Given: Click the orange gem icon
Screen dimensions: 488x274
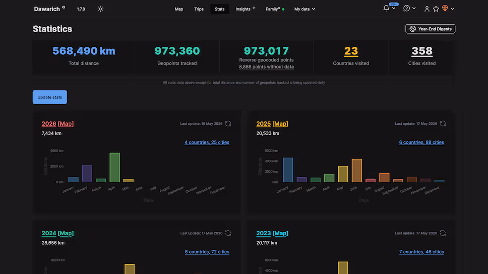Looking at the screenshot, I should 445,9.
